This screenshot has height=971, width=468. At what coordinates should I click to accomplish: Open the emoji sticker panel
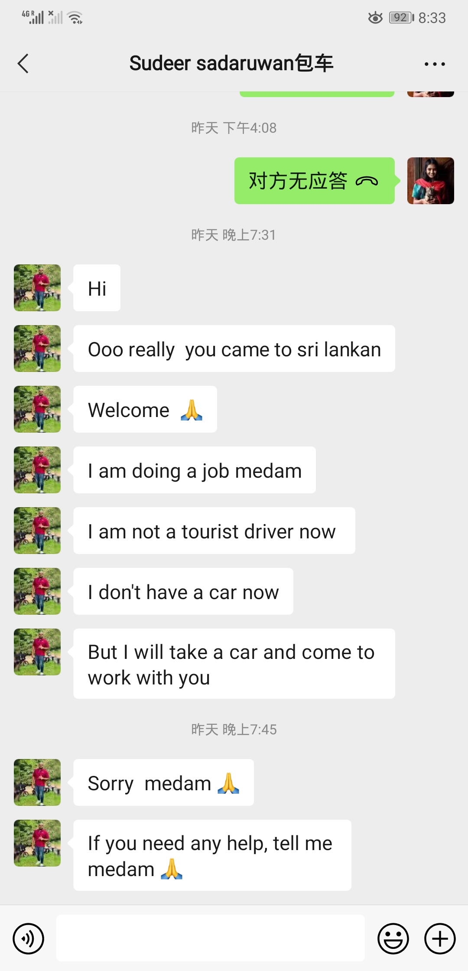click(393, 938)
